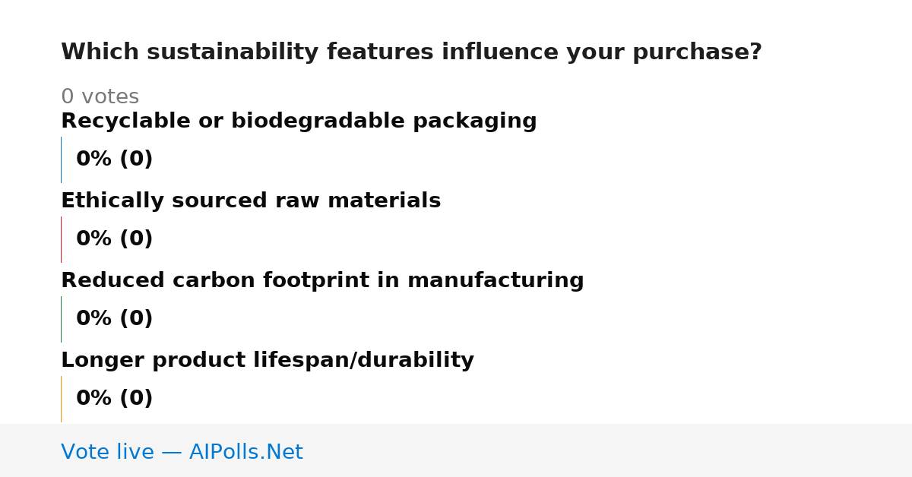Viewport: 912px width, 477px height.
Task: Click the gray footer bar background
Action: (x=608, y=450)
